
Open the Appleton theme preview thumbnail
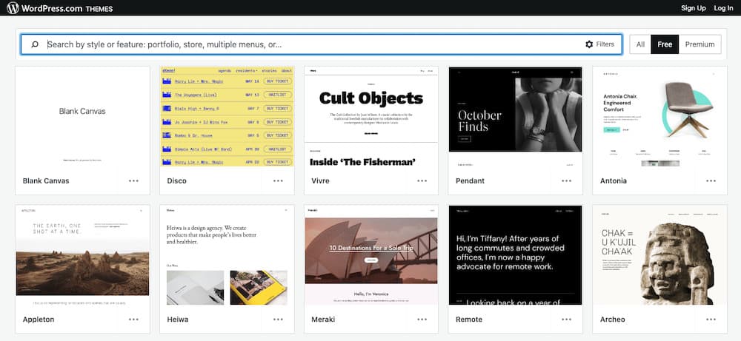(x=83, y=255)
